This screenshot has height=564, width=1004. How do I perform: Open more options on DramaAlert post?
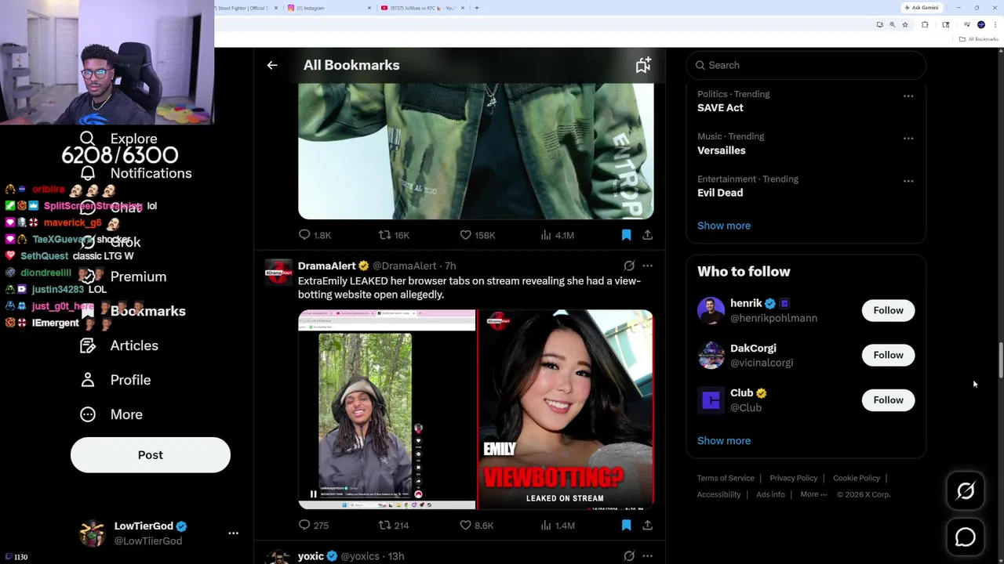pyautogui.click(x=647, y=266)
